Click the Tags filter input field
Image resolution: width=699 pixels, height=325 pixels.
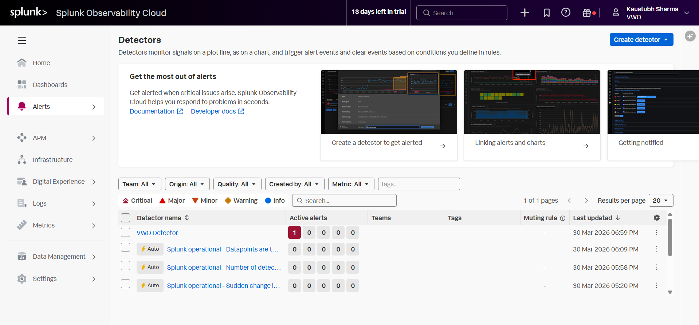pos(419,184)
